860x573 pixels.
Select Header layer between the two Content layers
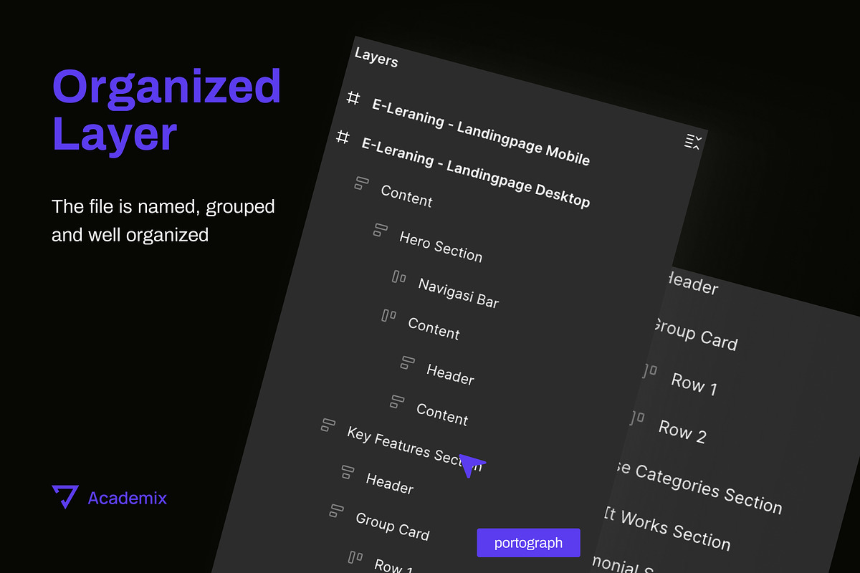(x=450, y=374)
